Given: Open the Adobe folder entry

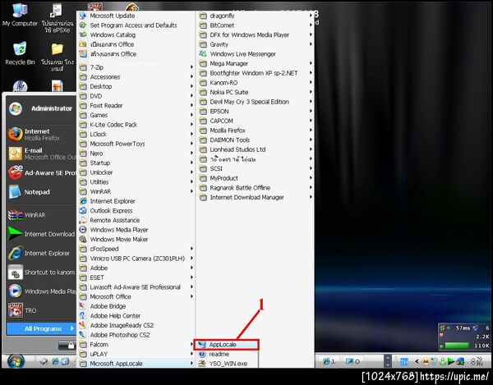Looking at the screenshot, I should coord(136,268).
